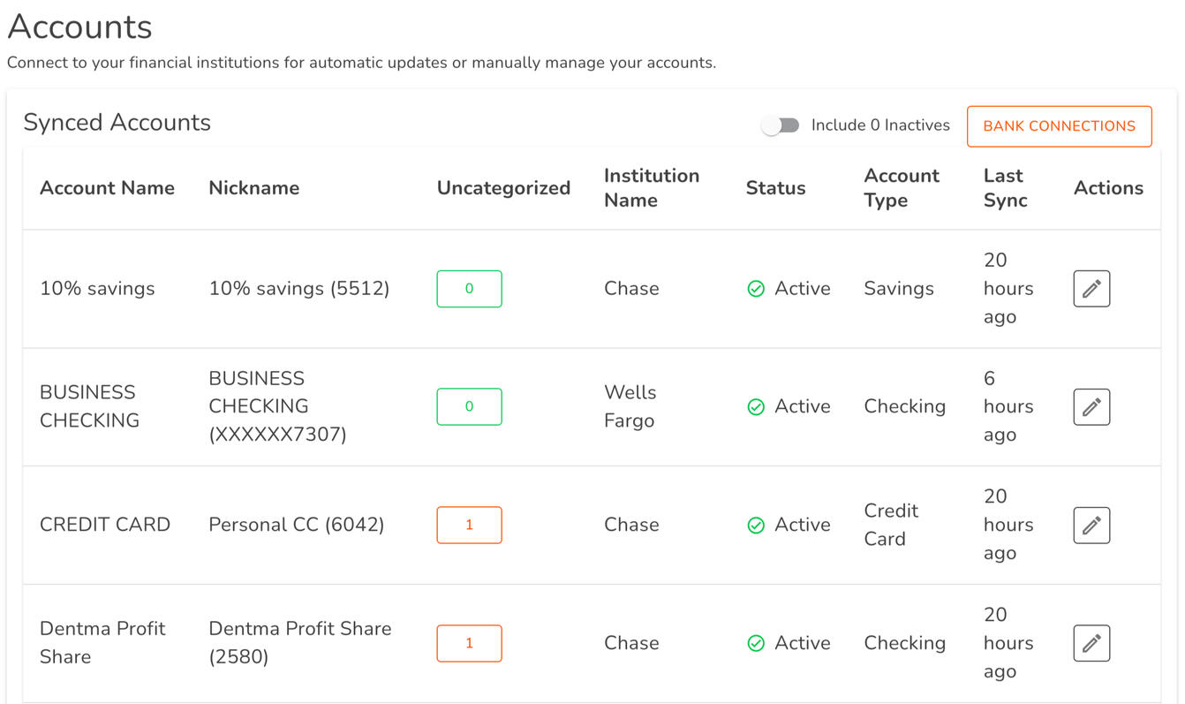The image size is (1185, 704).
Task: Sort by Account Type column header
Action: [x=901, y=188]
